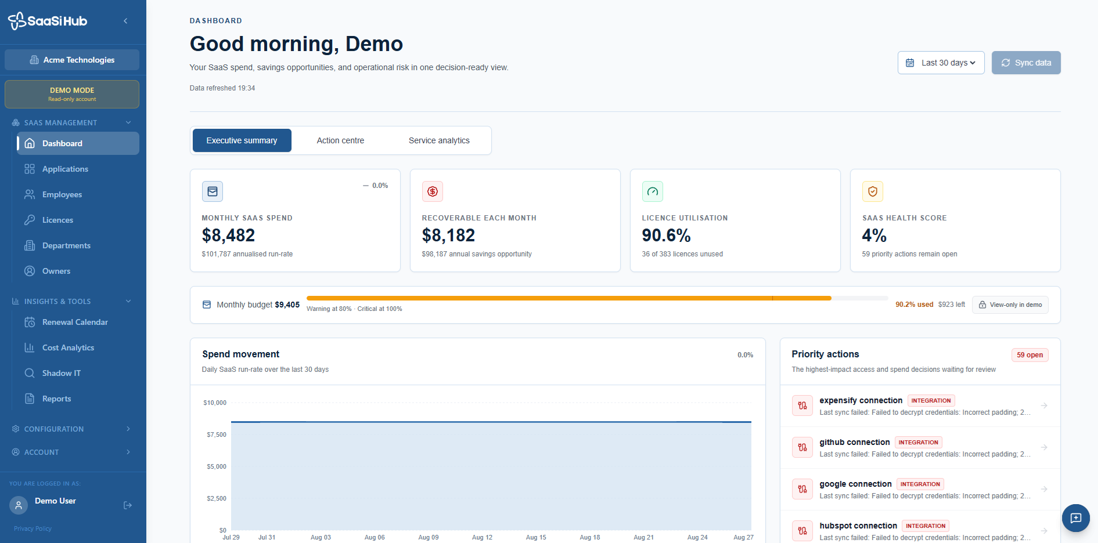This screenshot has height=543, width=1098.
Task: Click the Reports document icon
Action: [30, 399]
